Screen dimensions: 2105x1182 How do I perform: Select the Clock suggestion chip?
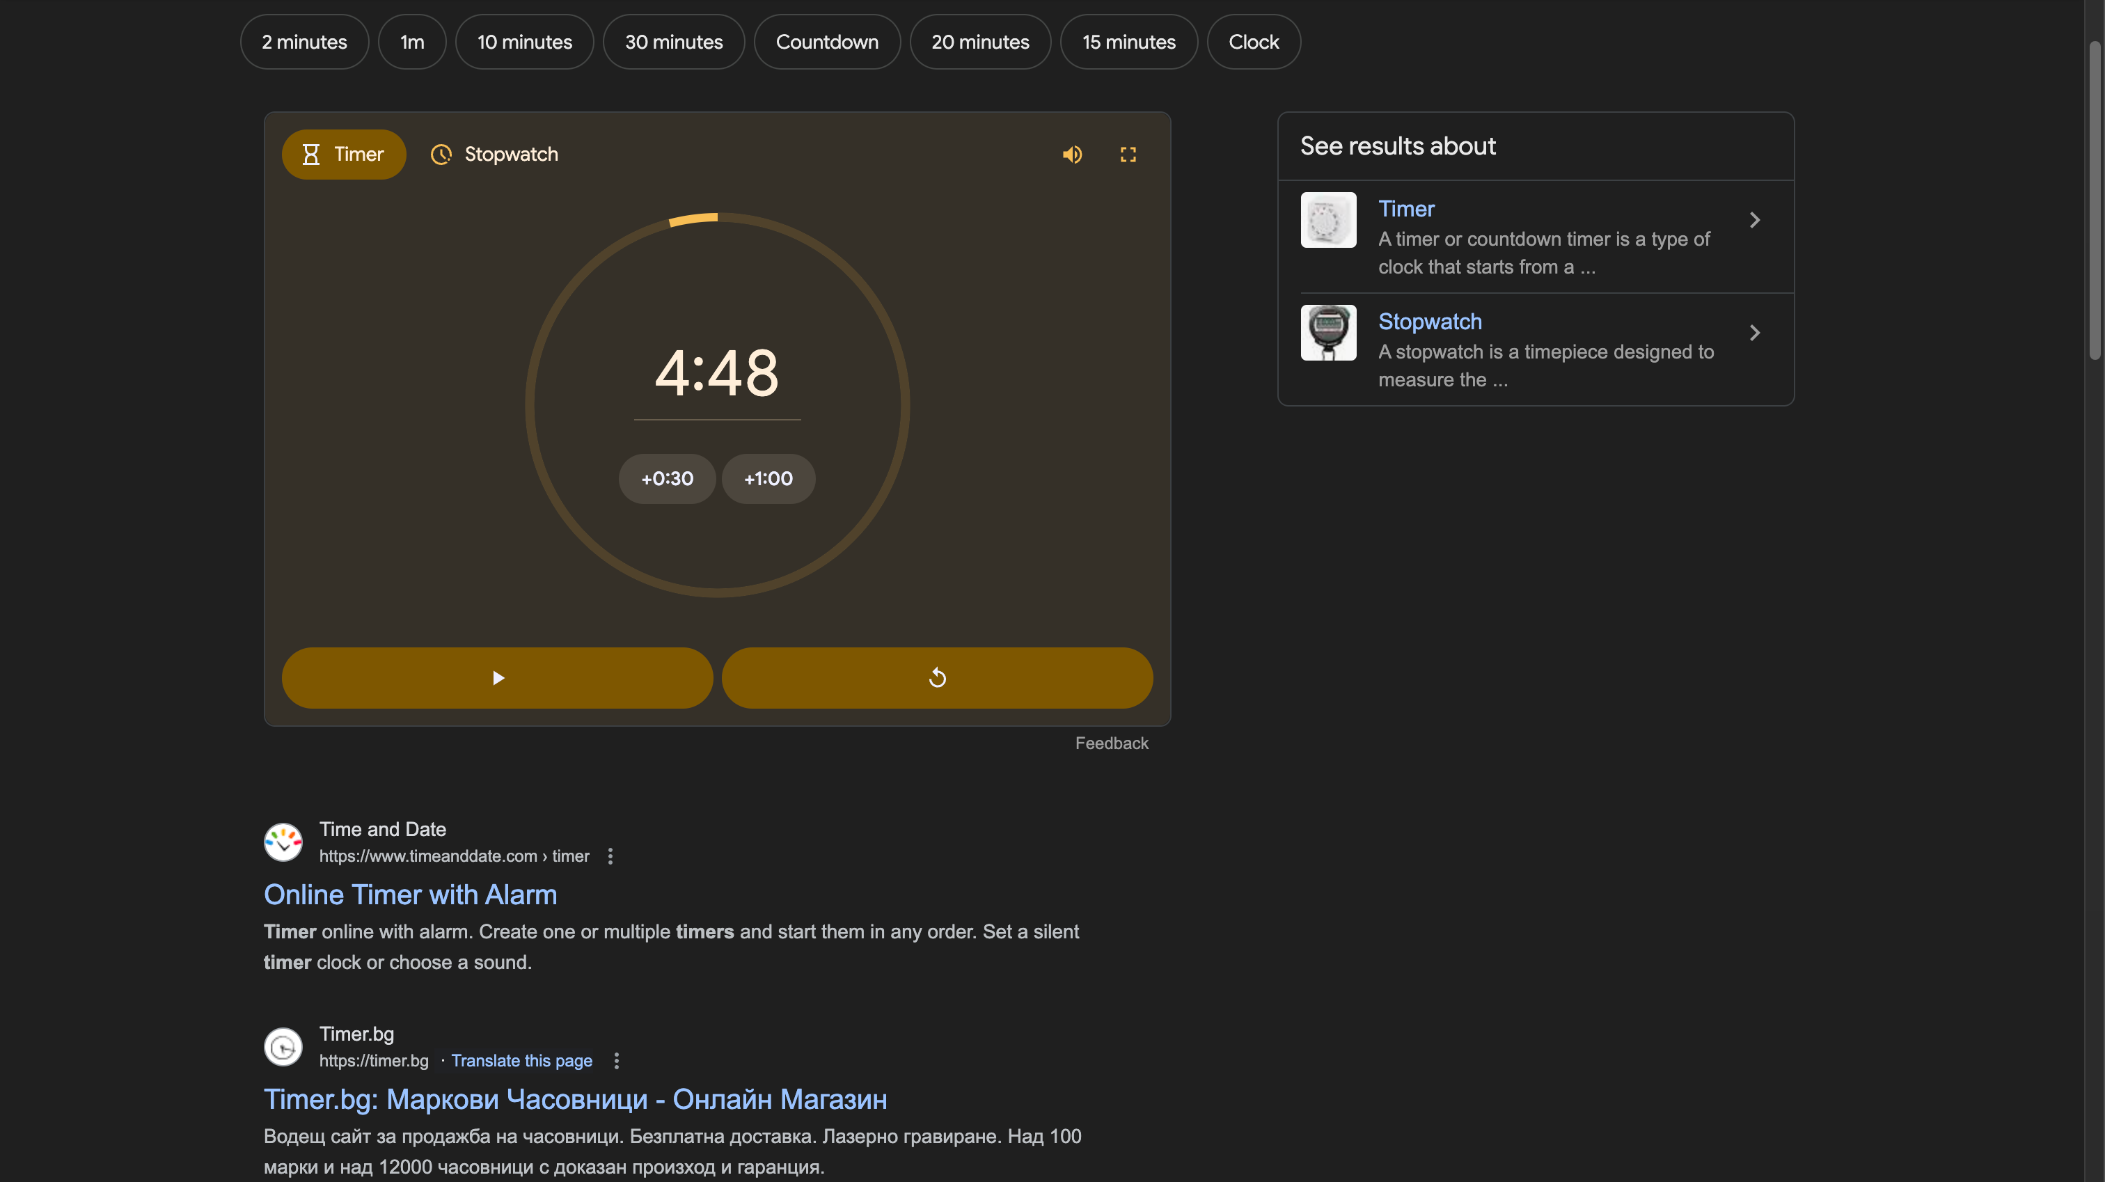[x=1254, y=42]
